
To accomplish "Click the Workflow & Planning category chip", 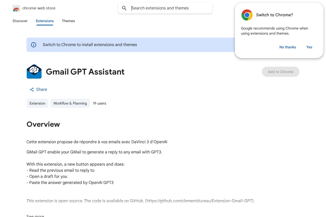I will [70, 103].
